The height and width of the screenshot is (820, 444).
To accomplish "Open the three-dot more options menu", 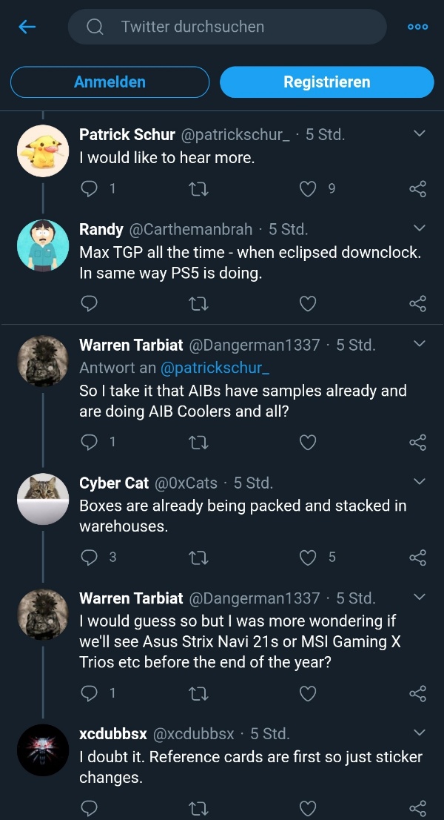I will (x=417, y=27).
